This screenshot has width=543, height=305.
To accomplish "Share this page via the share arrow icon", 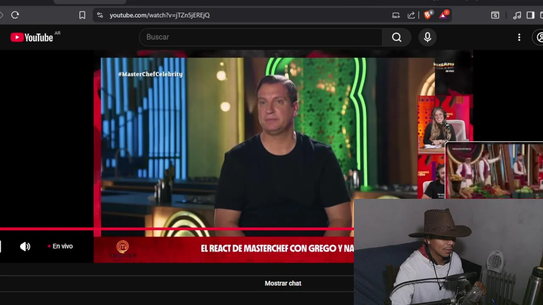I will 411,15.
